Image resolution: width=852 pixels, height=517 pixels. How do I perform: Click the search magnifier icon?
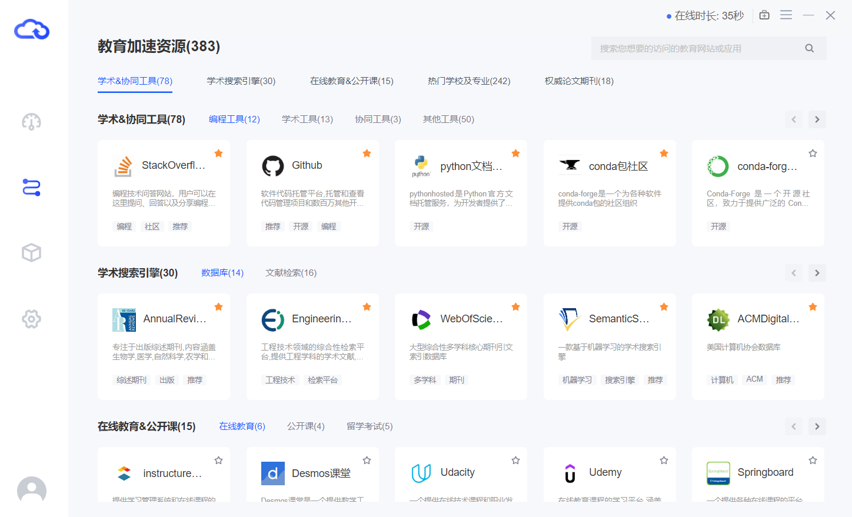point(810,48)
